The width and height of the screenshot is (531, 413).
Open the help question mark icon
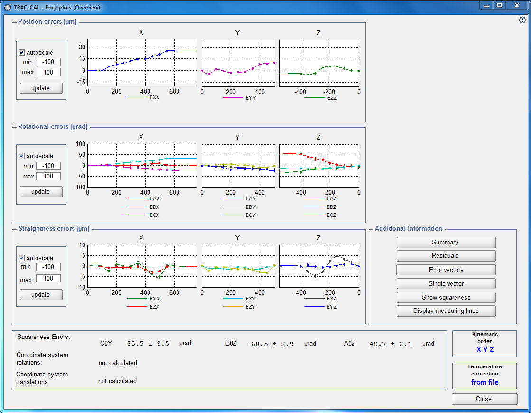[x=522, y=20]
